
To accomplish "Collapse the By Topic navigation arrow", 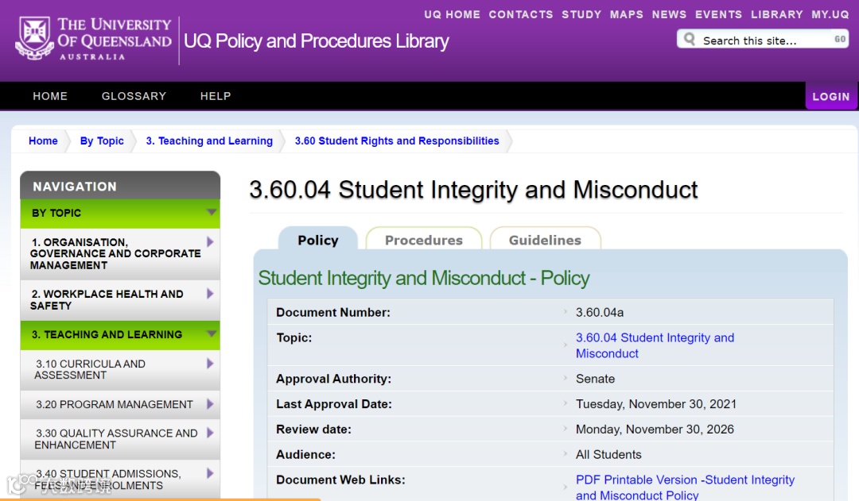I will (x=211, y=212).
